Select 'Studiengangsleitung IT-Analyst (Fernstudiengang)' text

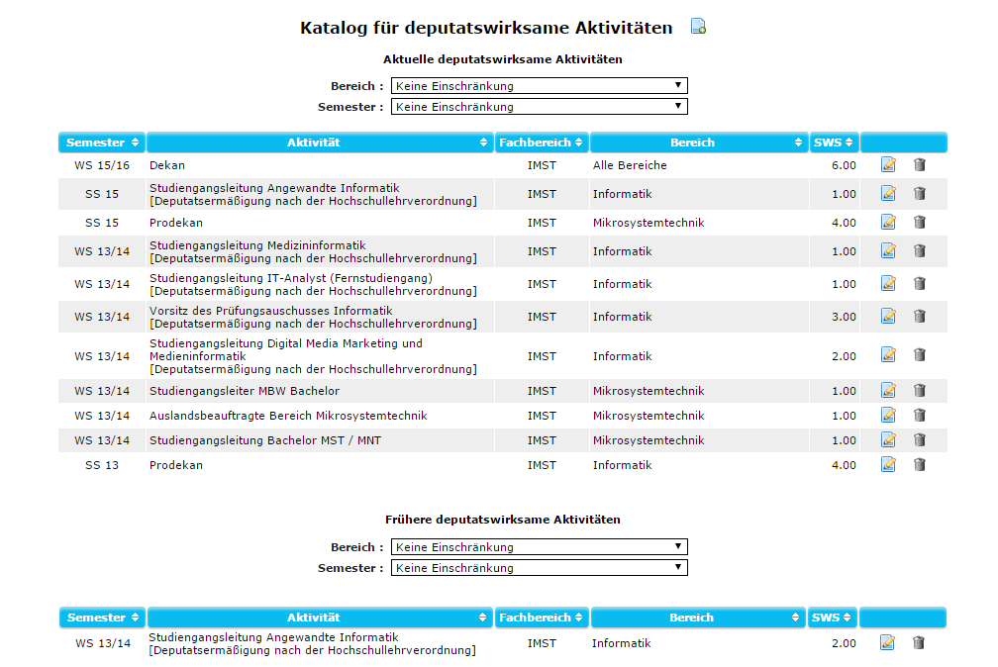[x=291, y=278]
